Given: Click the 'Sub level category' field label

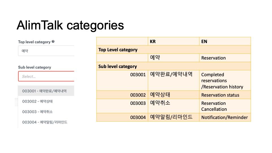Looking at the screenshot, I should coord(35,67).
